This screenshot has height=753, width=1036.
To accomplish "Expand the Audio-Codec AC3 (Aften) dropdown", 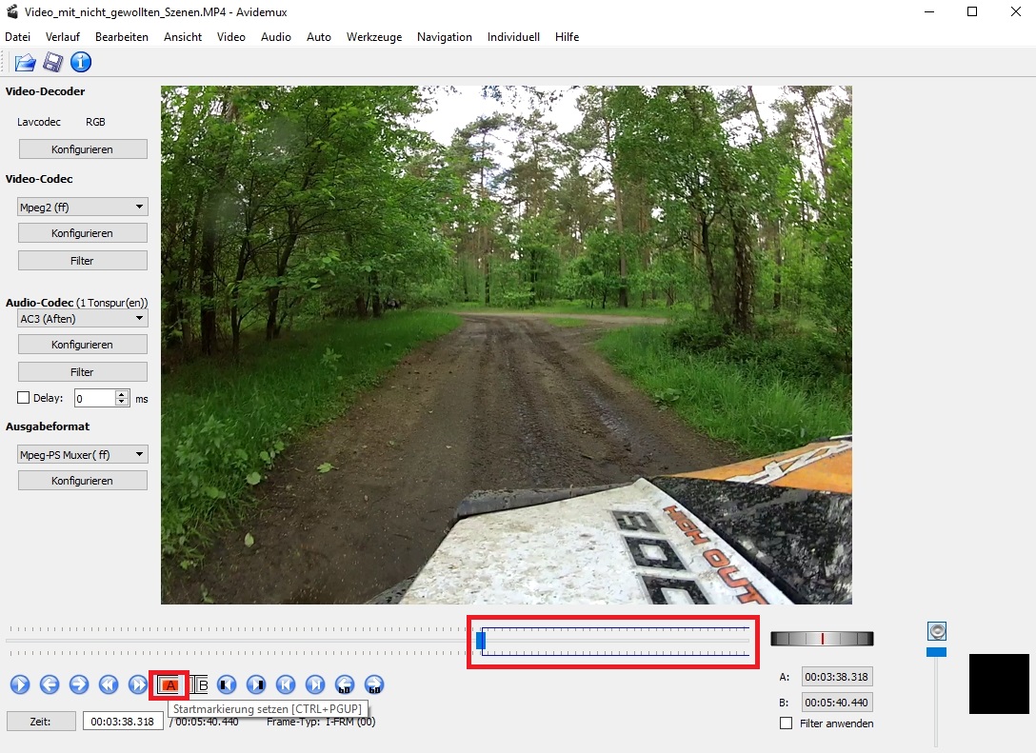I will tap(83, 319).
